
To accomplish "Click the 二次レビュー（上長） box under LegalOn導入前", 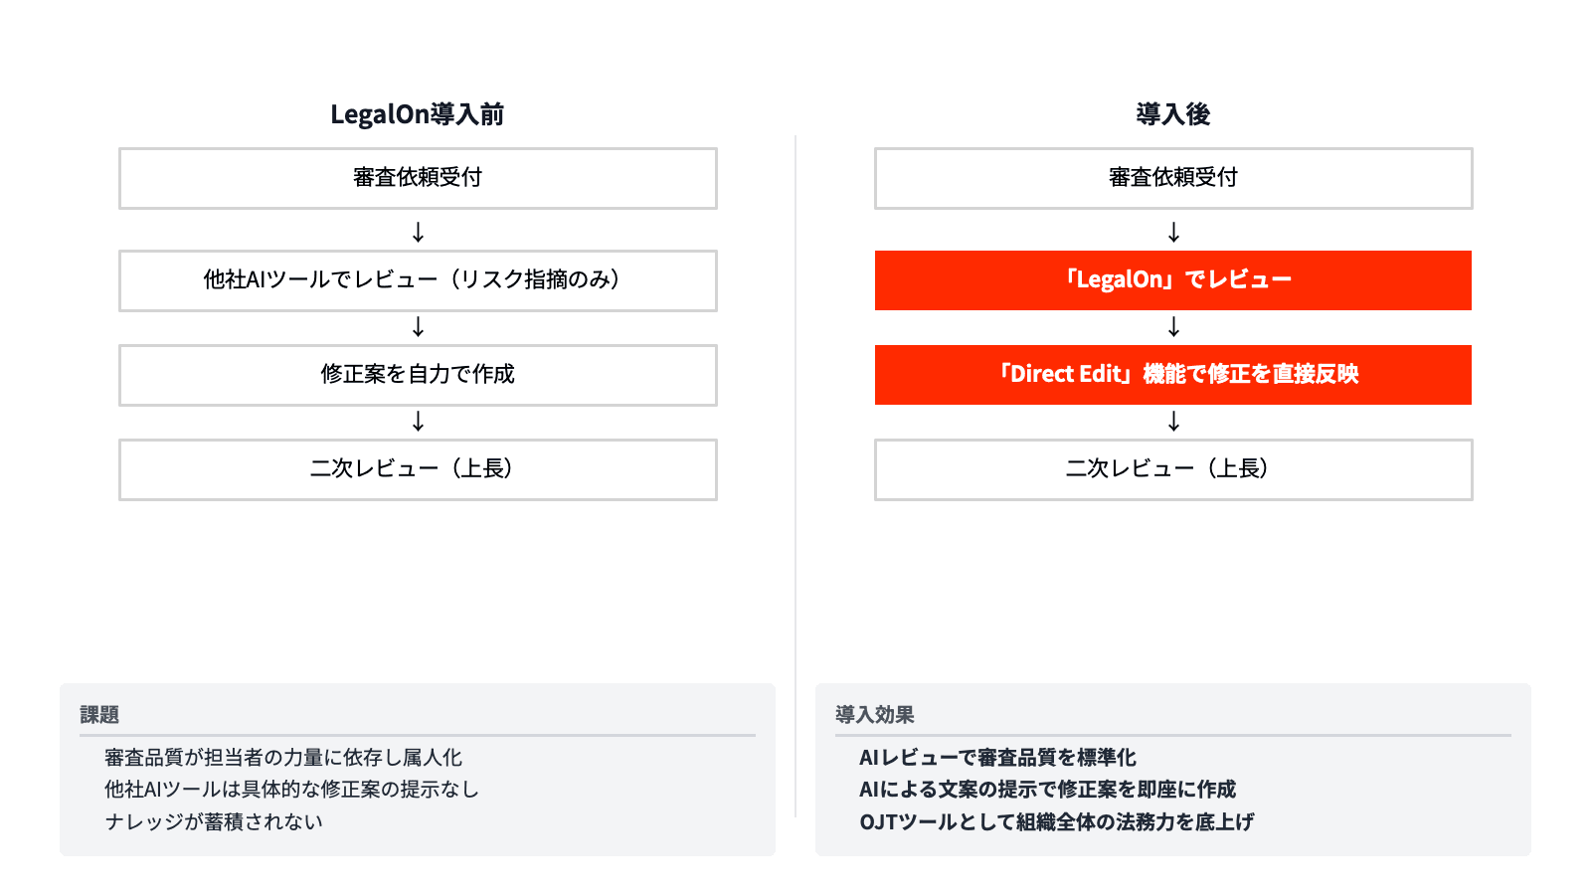I will click(x=418, y=469).
